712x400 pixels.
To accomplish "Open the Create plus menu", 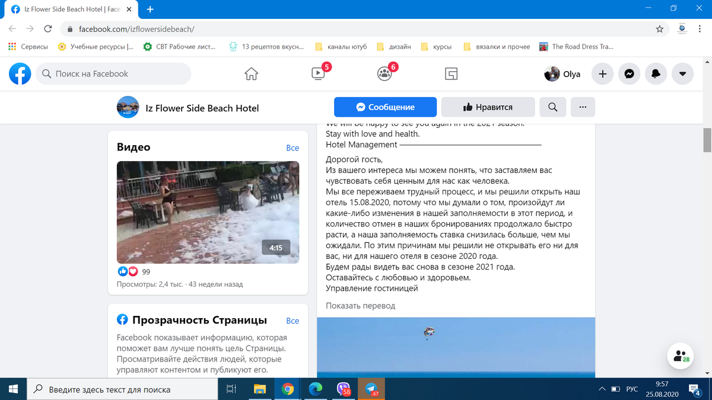I will click(x=603, y=74).
